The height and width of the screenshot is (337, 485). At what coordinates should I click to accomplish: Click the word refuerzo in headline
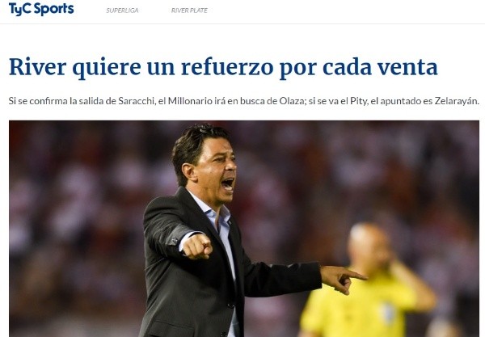pos(228,67)
